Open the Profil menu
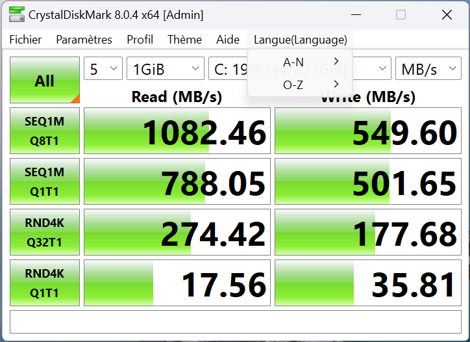 coord(140,40)
